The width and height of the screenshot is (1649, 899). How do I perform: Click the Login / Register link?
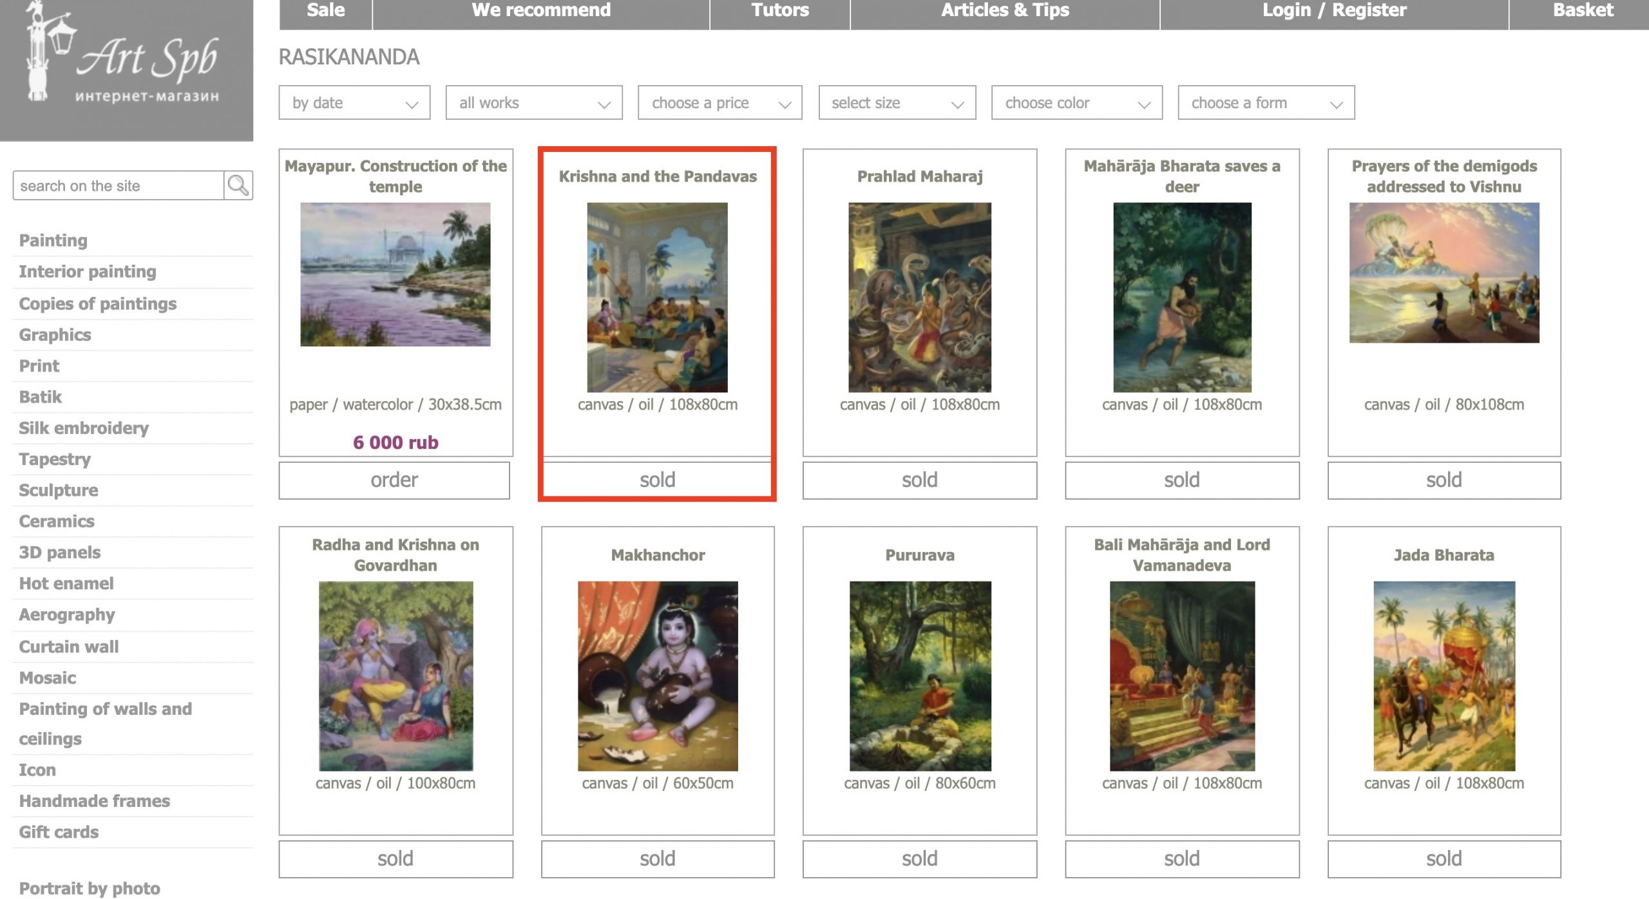pos(1334,11)
